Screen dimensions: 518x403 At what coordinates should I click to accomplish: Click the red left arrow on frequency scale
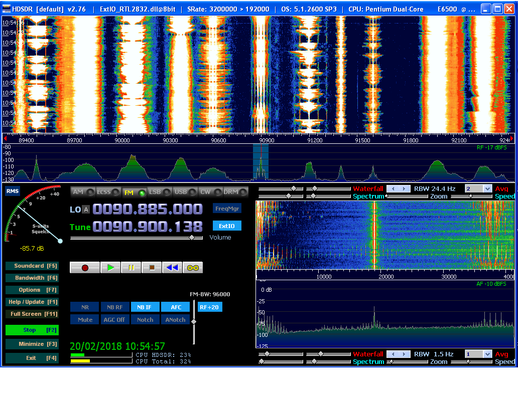(x=5, y=138)
